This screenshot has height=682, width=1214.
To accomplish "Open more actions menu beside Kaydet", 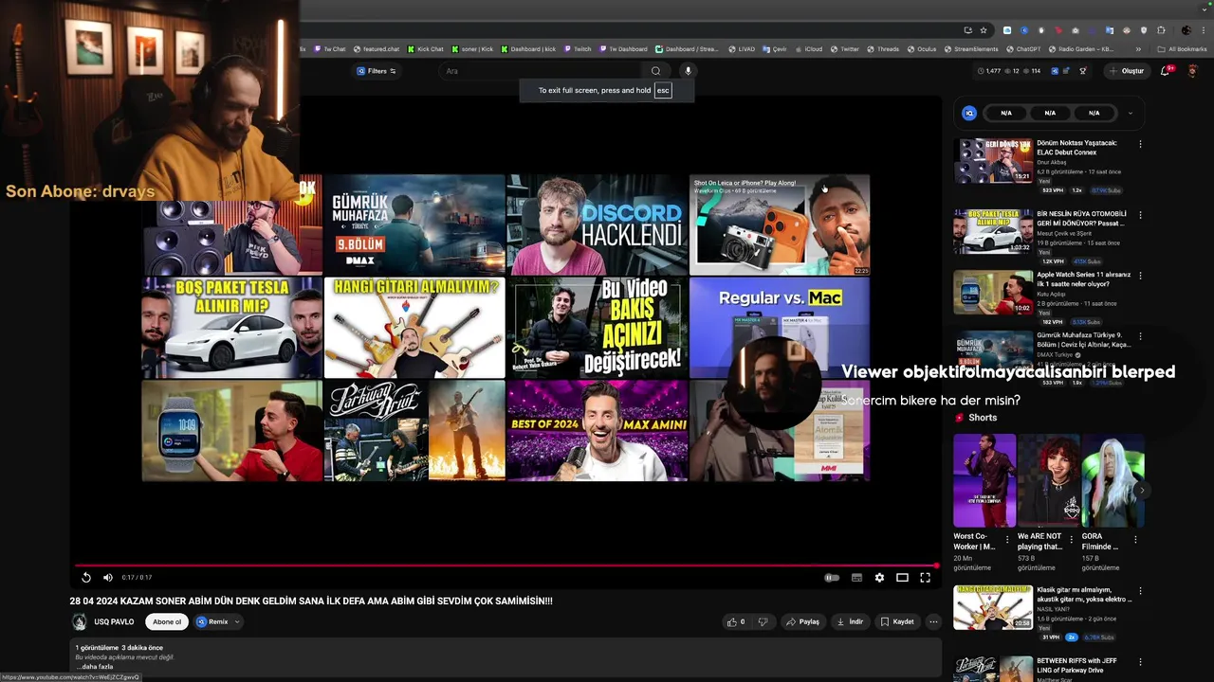I will pyautogui.click(x=933, y=622).
